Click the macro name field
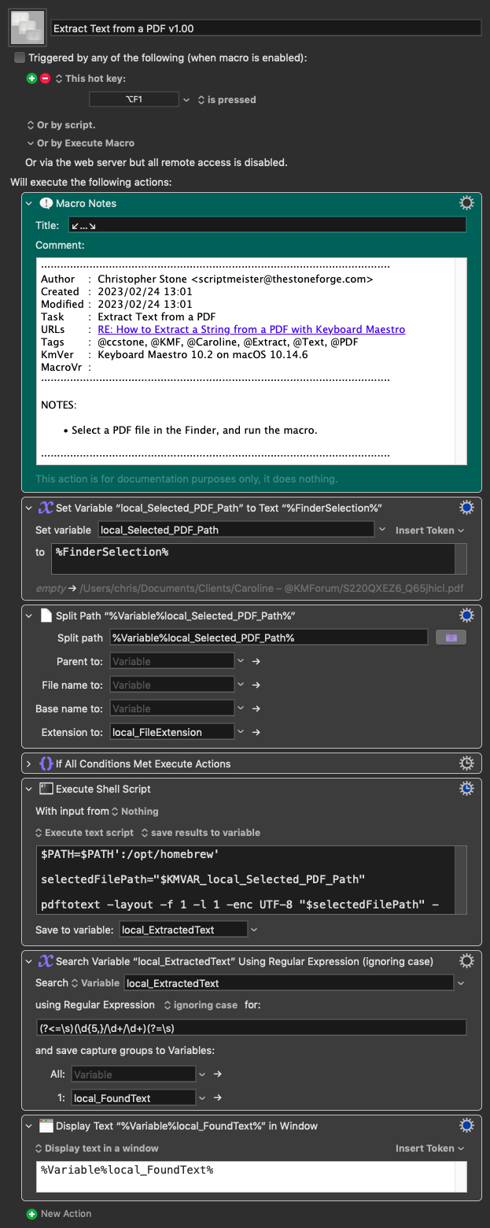This screenshot has height=1228, width=490. coord(266,28)
